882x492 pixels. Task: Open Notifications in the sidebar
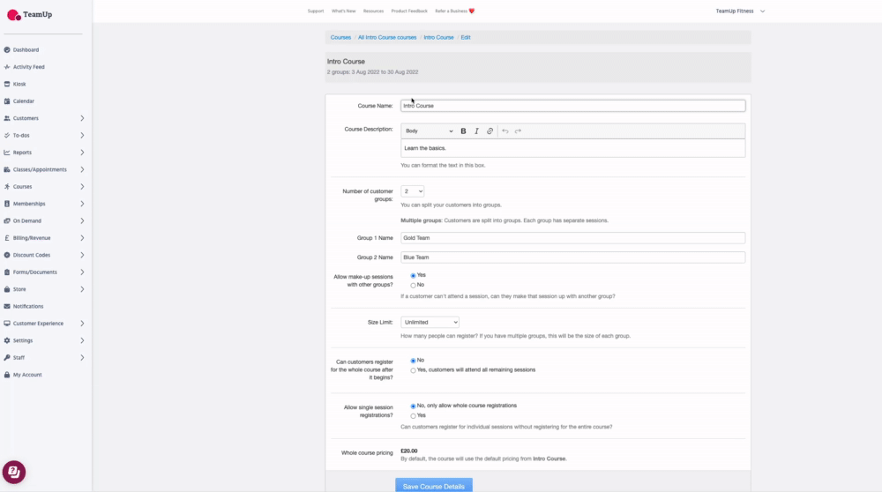27,306
